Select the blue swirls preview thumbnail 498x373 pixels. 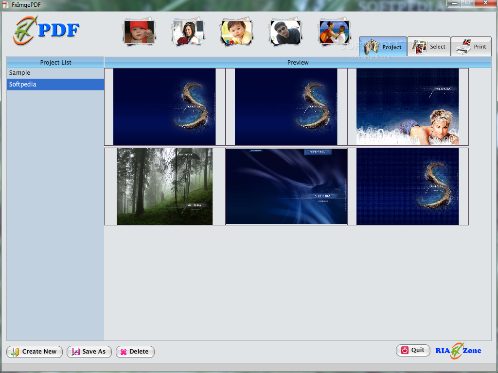coord(286,186)
